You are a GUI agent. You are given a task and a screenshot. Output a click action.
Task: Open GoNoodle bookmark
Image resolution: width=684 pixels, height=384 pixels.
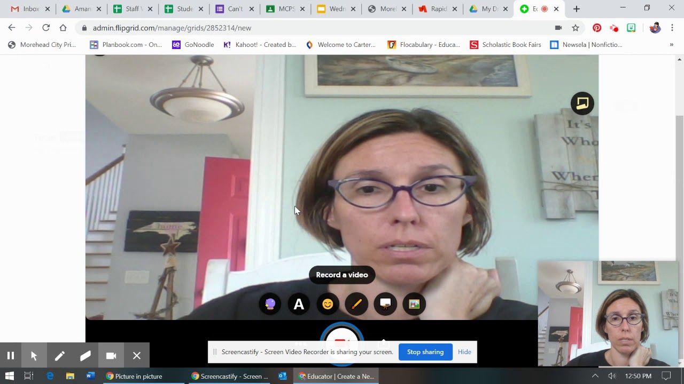coord(193,45)
